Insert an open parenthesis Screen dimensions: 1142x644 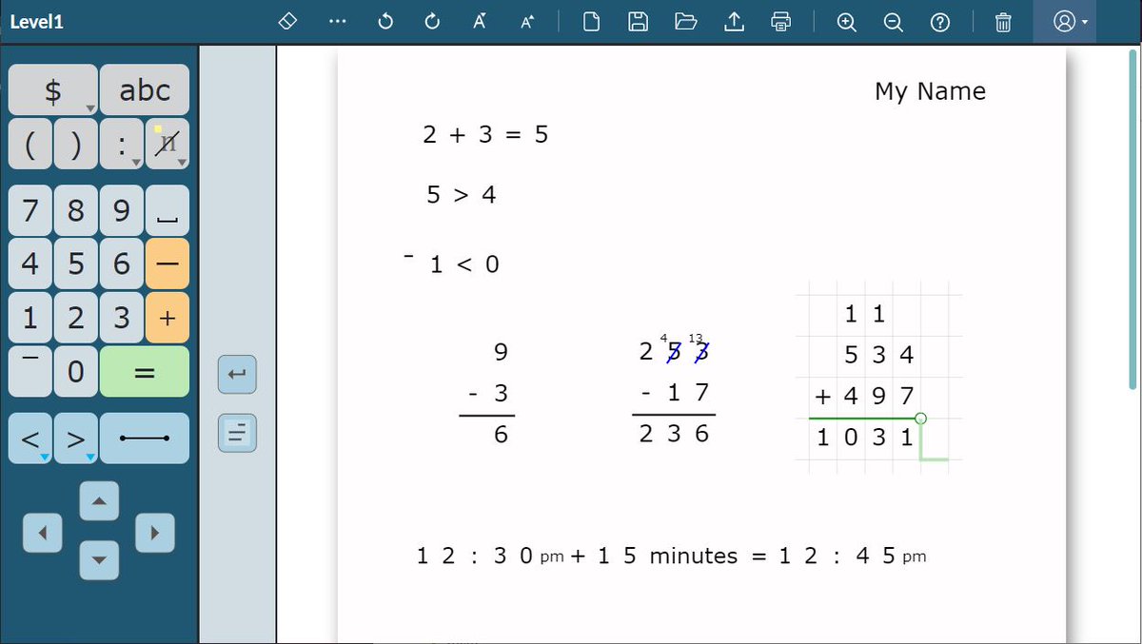pos(30,144)
